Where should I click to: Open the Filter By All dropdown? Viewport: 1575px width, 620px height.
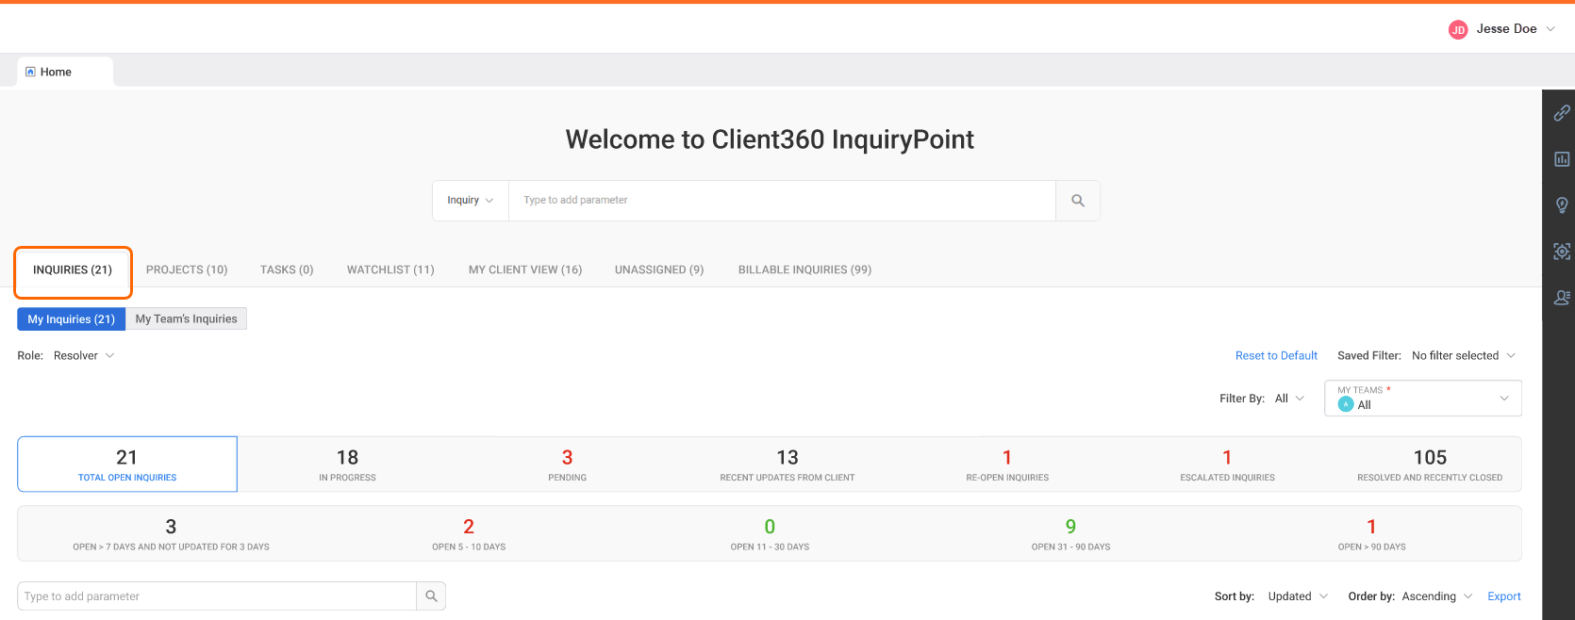click(1289, 399)
